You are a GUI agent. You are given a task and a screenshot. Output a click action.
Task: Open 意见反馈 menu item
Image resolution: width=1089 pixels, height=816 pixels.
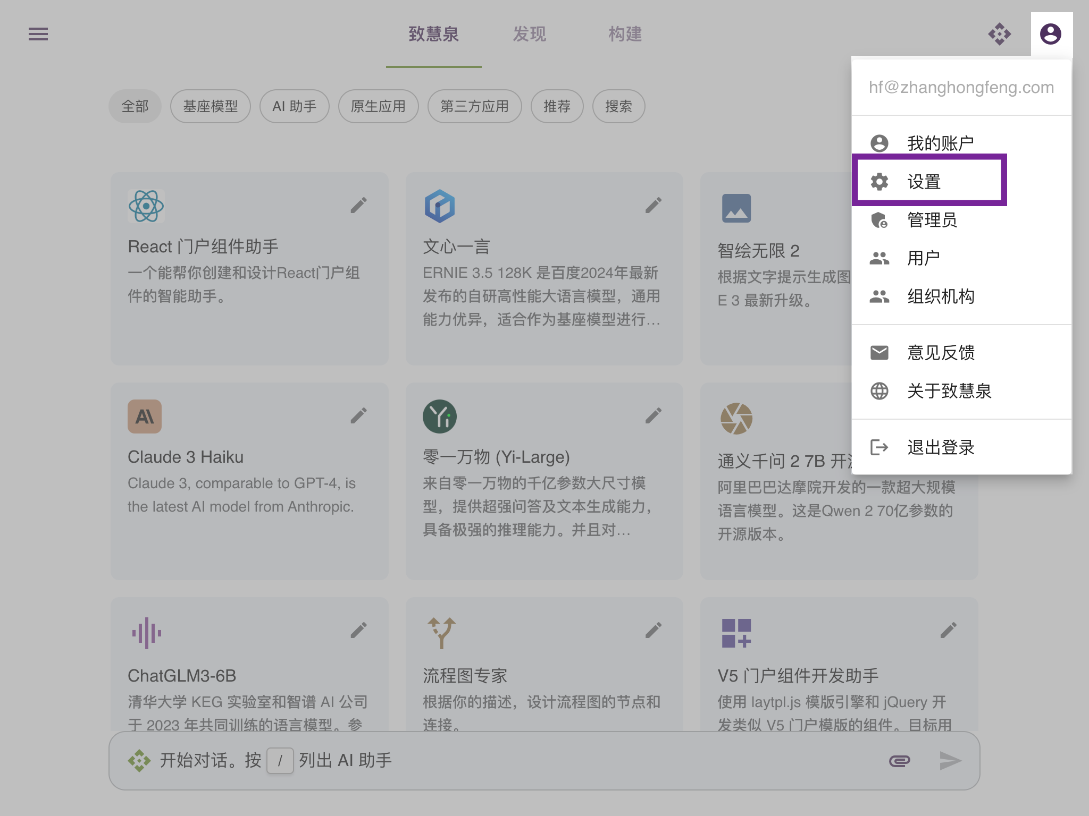coord(961,353)
